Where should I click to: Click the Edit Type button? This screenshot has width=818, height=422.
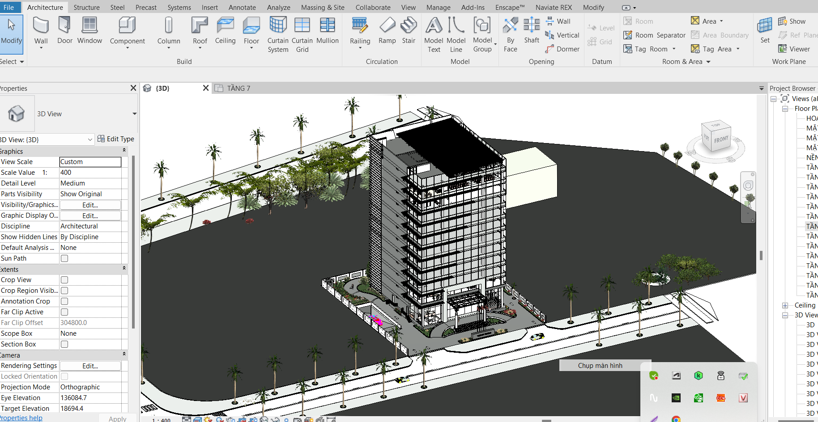click(116, 139)
